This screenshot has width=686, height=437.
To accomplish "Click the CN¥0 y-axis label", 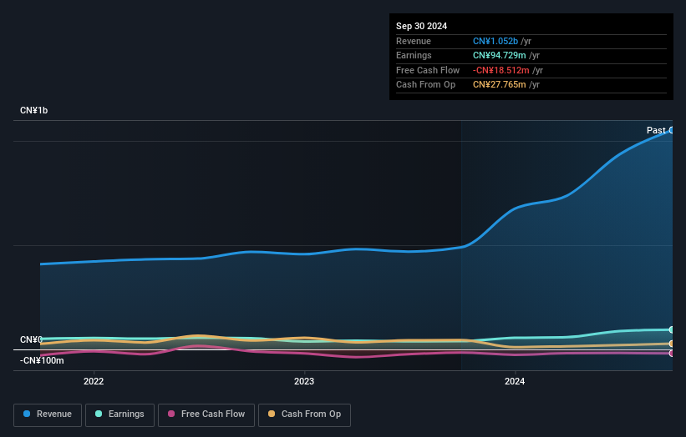I will point(31,339).
